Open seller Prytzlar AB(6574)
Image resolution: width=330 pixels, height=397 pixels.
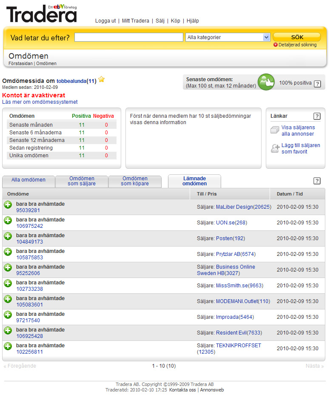click(236, 254)
